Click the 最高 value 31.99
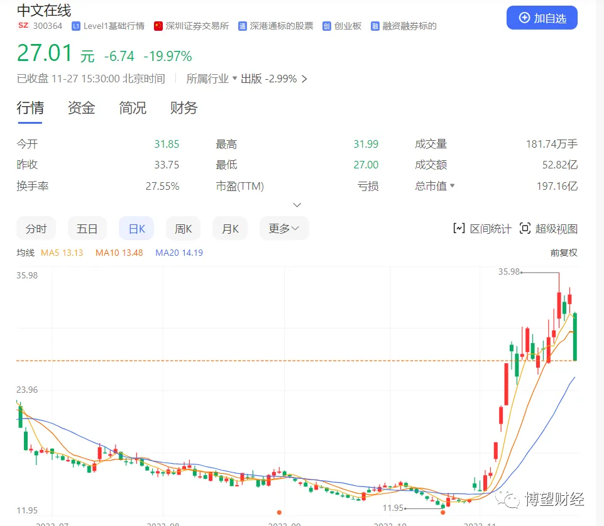This screenshot has height=526, width=604. point(366,144)
